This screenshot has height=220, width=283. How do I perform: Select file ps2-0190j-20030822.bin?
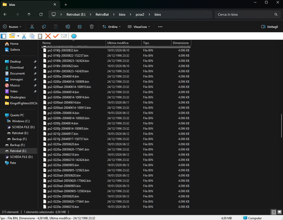(x=116, y=50)
